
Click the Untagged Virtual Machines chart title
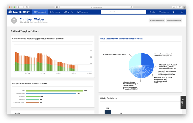click(38, 39)
